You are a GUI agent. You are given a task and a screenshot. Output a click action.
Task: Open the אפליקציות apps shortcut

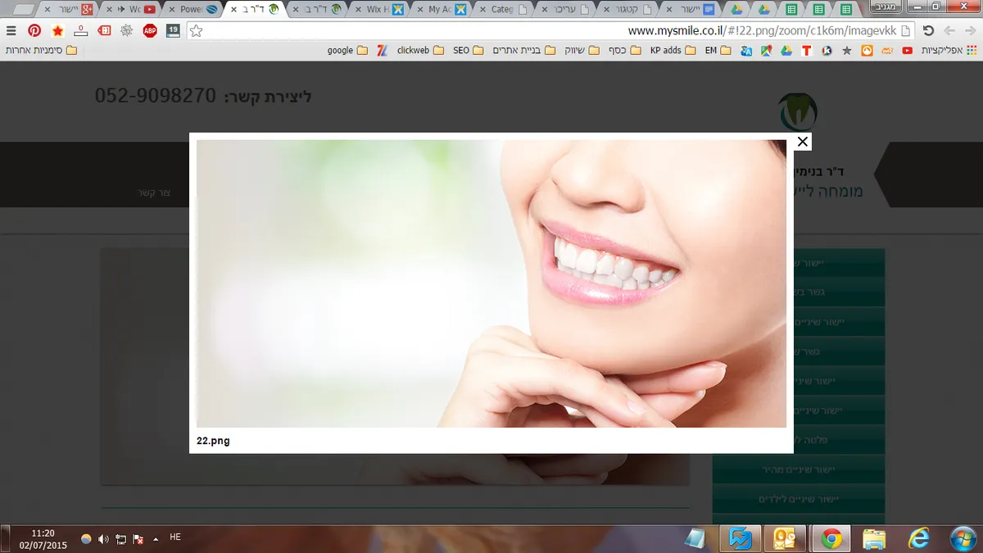(x=949, y=50)
